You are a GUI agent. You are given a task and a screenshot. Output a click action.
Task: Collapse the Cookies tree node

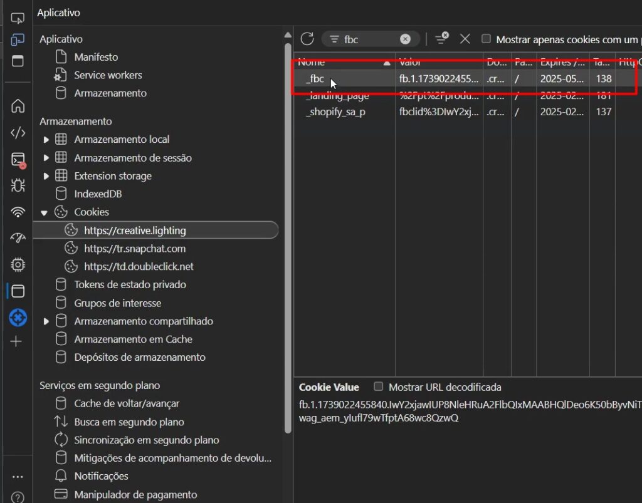(x=45, y=212)
